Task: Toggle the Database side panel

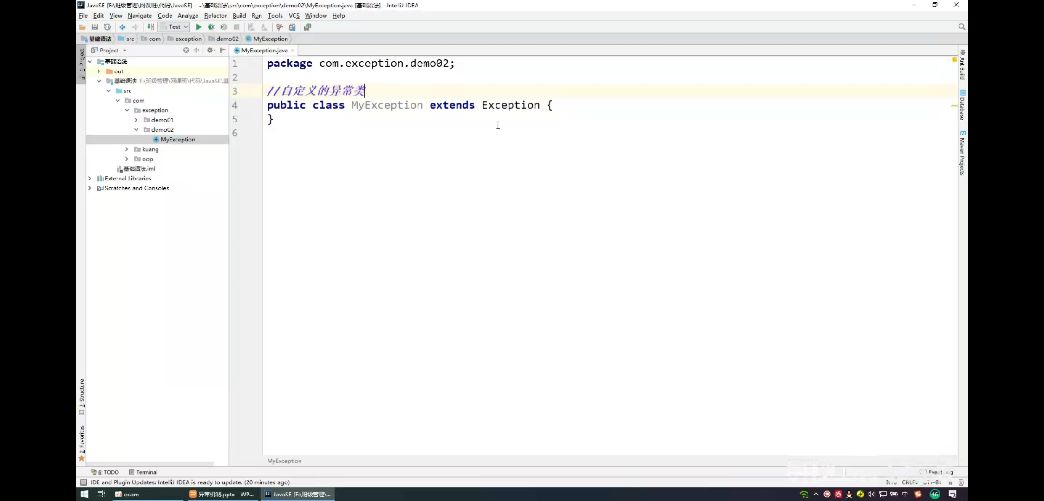Action: click(962, 106)
